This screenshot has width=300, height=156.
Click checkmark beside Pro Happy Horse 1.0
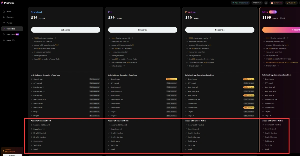click(x=109, y=129)
